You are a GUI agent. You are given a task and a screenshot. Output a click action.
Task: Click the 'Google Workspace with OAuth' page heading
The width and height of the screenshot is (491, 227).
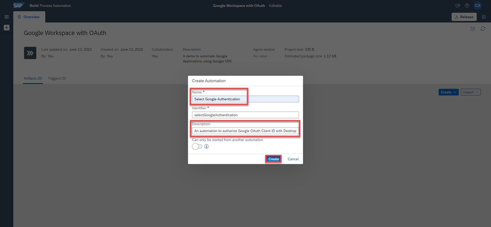65,33
